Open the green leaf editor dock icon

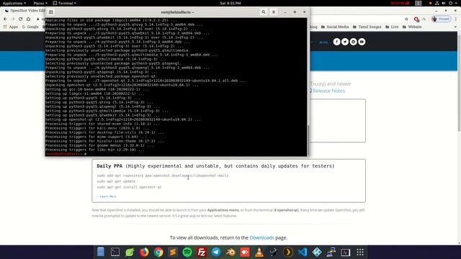coord(130,252)
